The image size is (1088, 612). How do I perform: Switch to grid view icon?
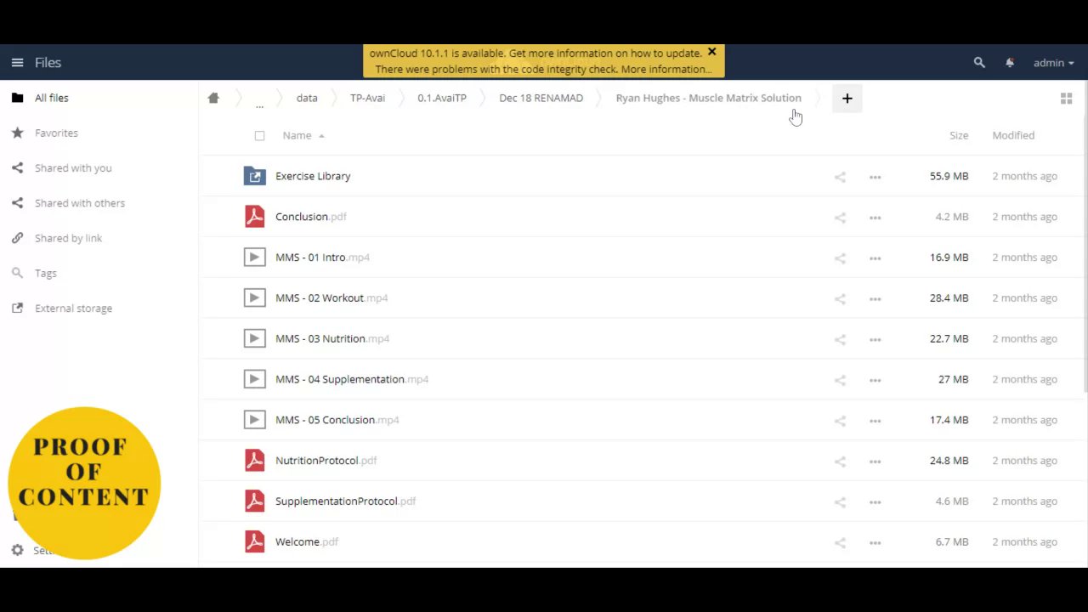coord(1066,99)
